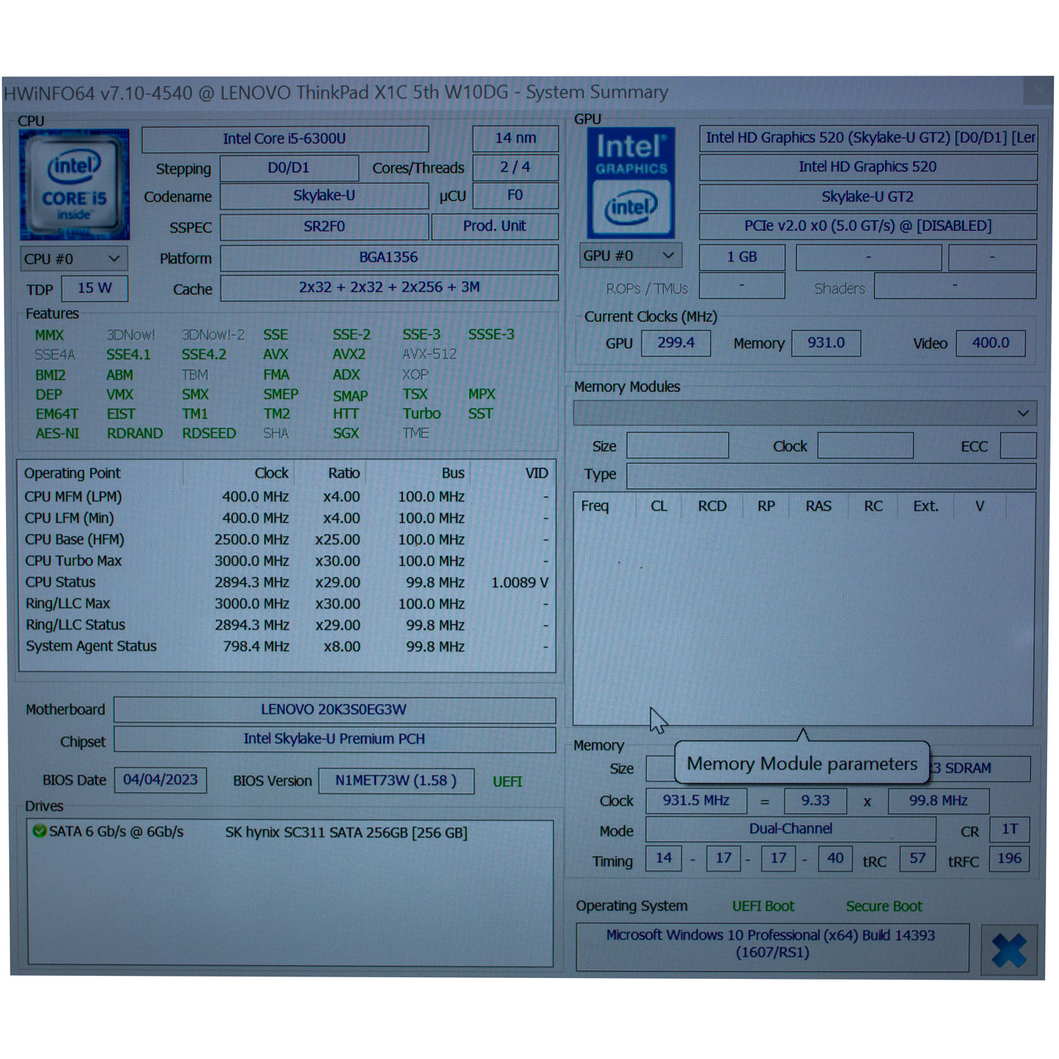Click the BIOS Version N1MET73W (1.58) field

tap(396, 781)
